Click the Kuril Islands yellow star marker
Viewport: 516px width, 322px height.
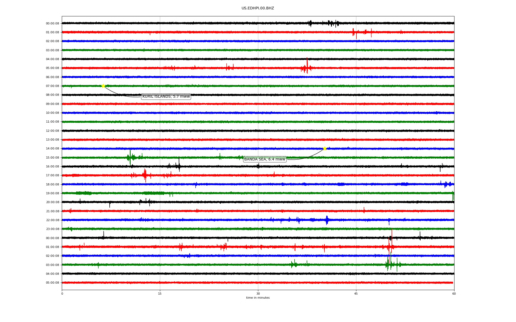coord(103,86)
